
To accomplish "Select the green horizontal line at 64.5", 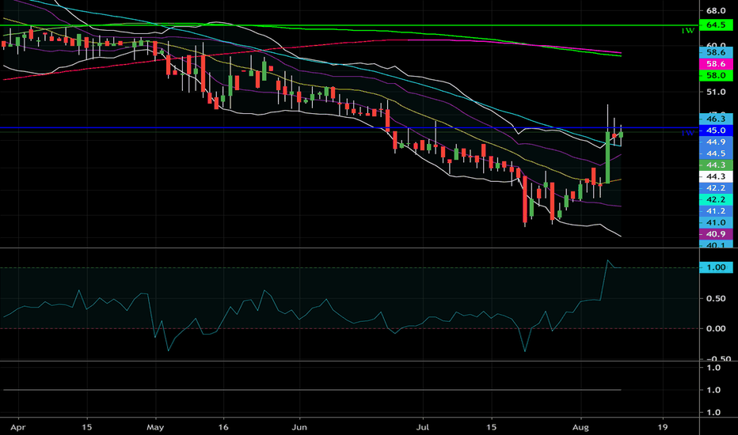I will [348, 25].
